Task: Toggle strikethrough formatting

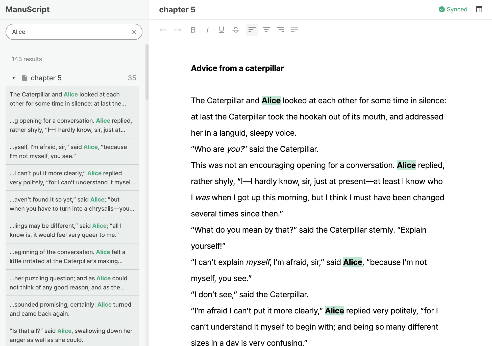Action: coord(236,30)
